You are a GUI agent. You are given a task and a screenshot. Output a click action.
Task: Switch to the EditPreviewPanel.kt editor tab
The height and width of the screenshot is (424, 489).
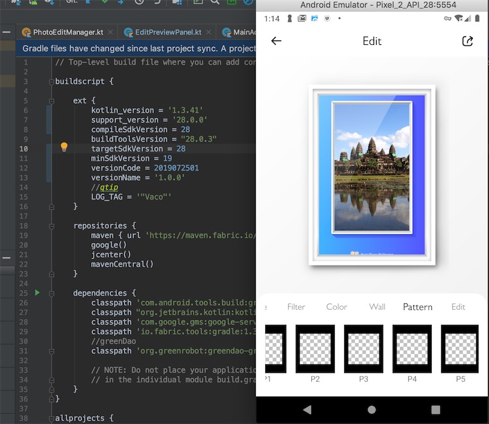tap(168, 32)
